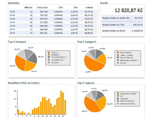Click the CTR column header
Viewport: 152px width, 118px height.
(x=60, y=8)
